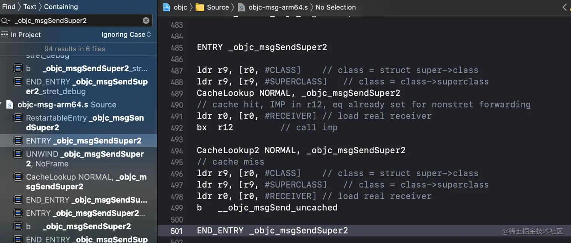
Task: Collapse the objc-msg-arm64.s results group
Action: (x=2, y=105)
